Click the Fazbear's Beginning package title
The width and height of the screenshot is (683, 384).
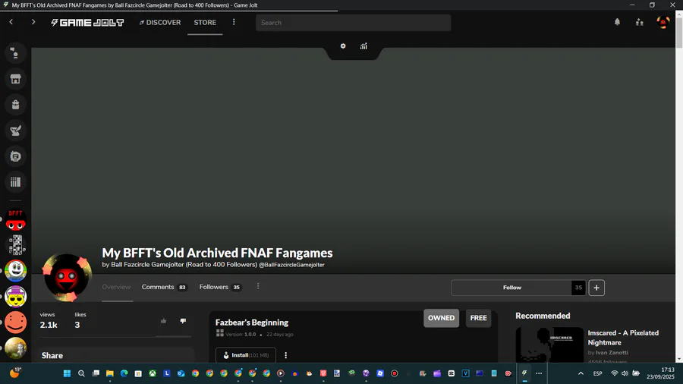click(252, 323)
